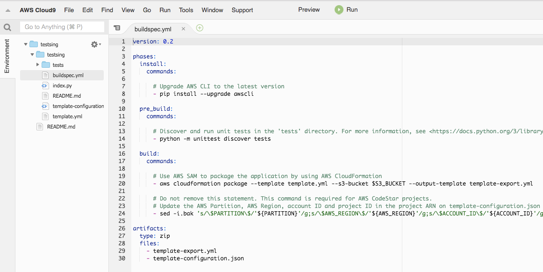This screenshot has height=272, width=543.
Task: Click the 'install:' phase key
Action: point(153,64)
